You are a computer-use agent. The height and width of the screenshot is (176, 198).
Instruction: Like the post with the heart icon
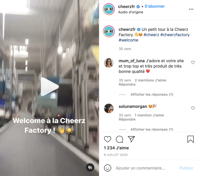point(108,139)
